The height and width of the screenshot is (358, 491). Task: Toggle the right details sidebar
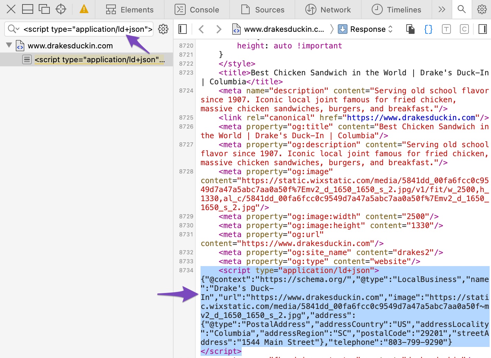coord(483,29)
